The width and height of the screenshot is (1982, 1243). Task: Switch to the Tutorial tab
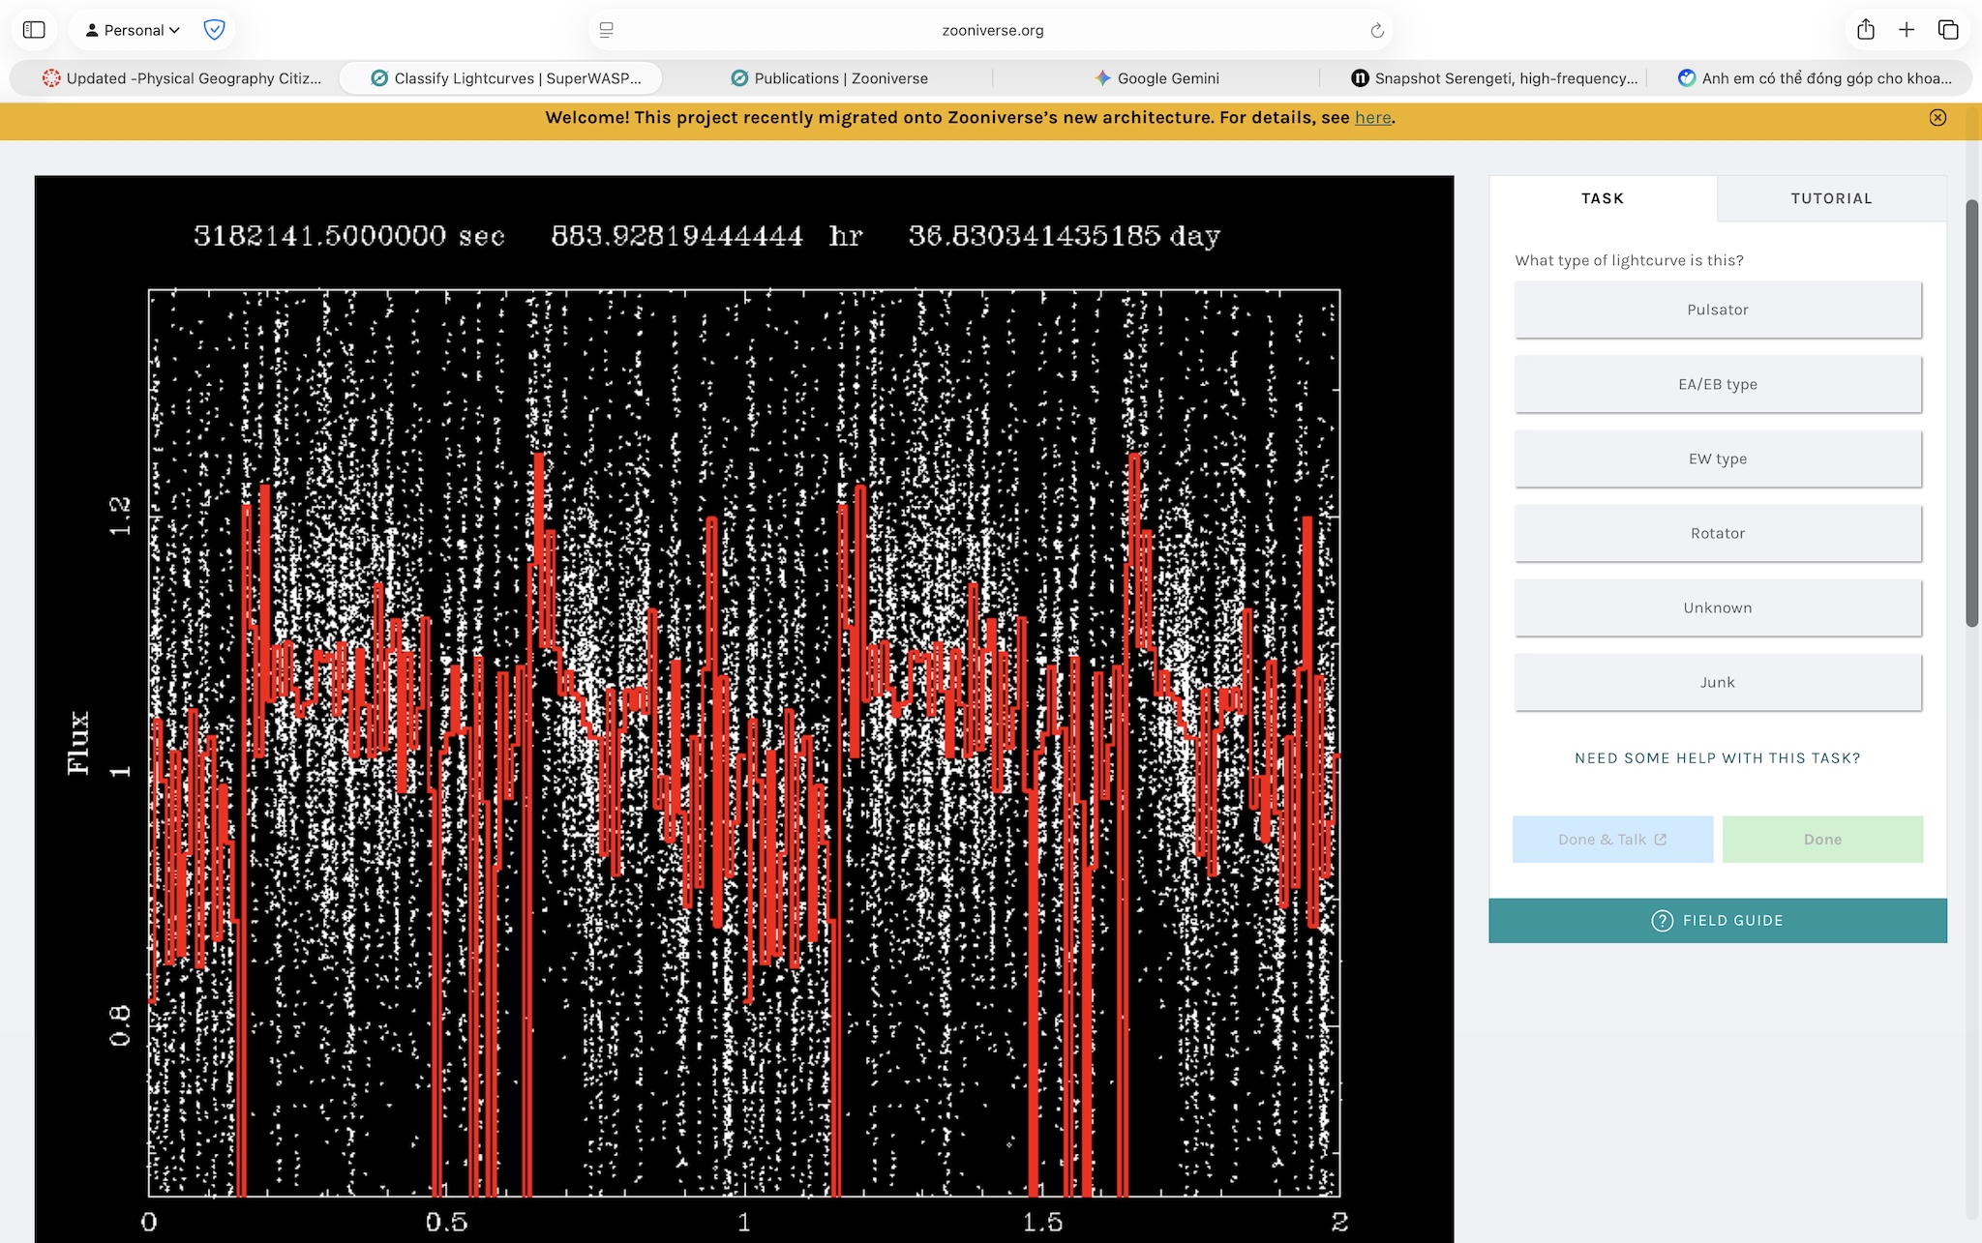(1831, 198)
